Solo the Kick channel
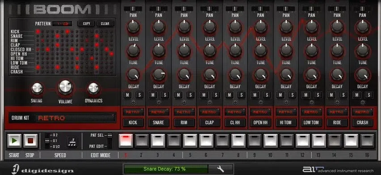The height and width of the screenshot is (175, 381). tap(139, 95)
